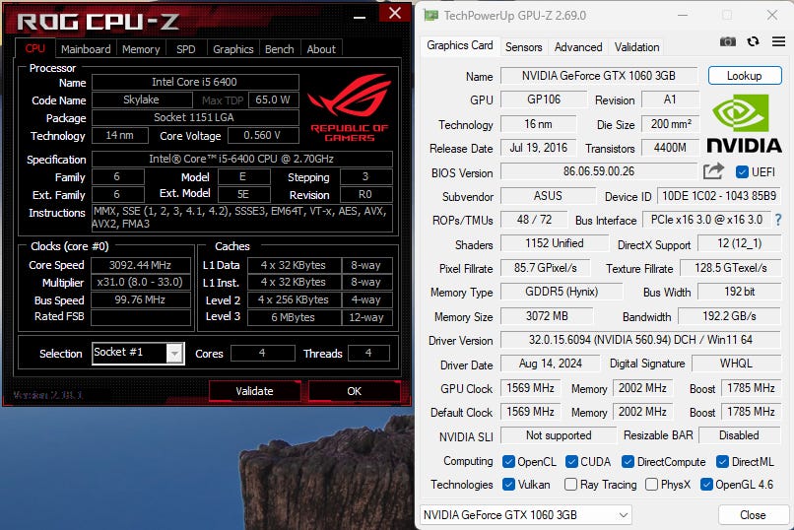
Task: Switch to the Sensors tab in GPU-Z
Action: (524, 47)
